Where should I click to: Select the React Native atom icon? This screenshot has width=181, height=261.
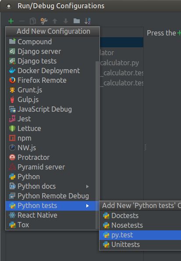pos(12,215)
